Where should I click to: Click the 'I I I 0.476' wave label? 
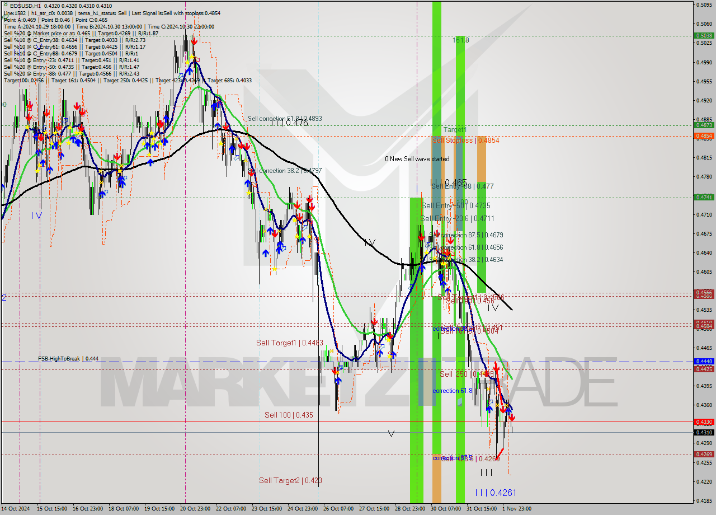pos(289,123)
